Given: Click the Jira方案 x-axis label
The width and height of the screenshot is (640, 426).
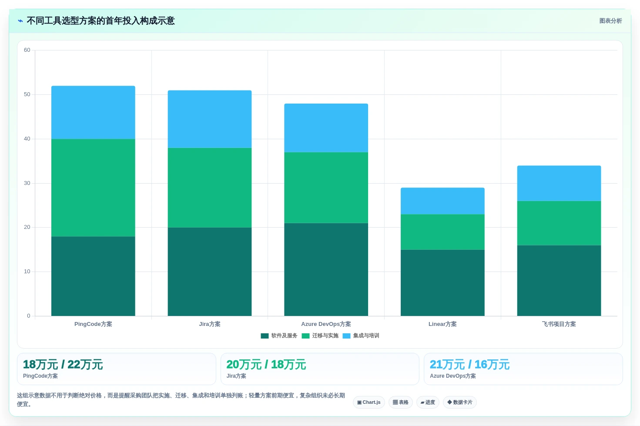Looking at the screenshot, I should (210, 324).
